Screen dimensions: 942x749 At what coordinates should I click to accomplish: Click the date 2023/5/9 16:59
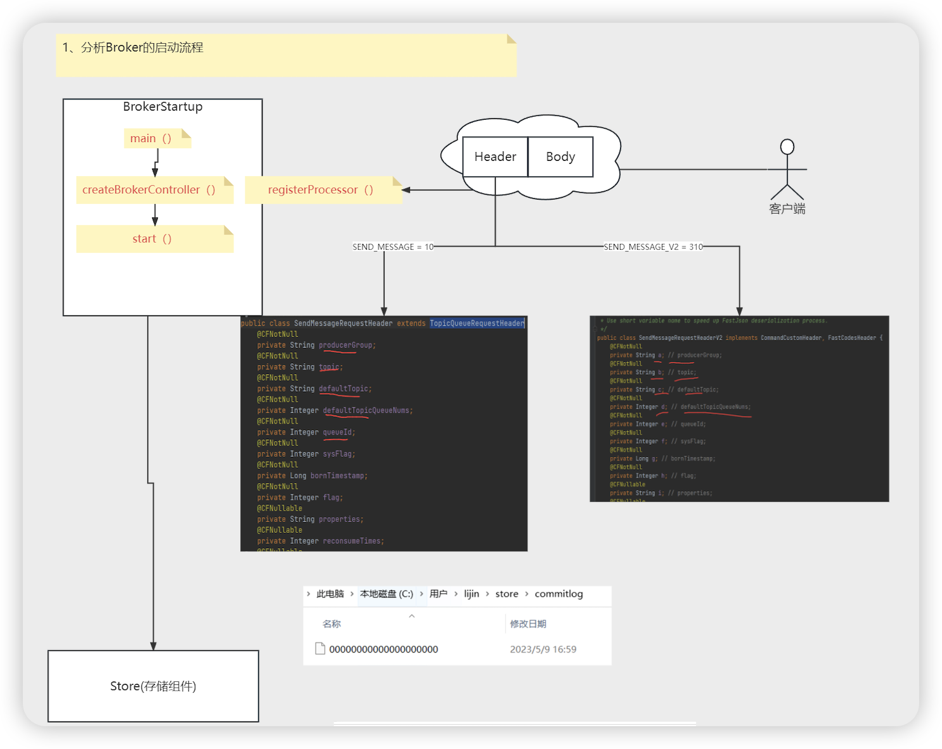pos(543,650)
